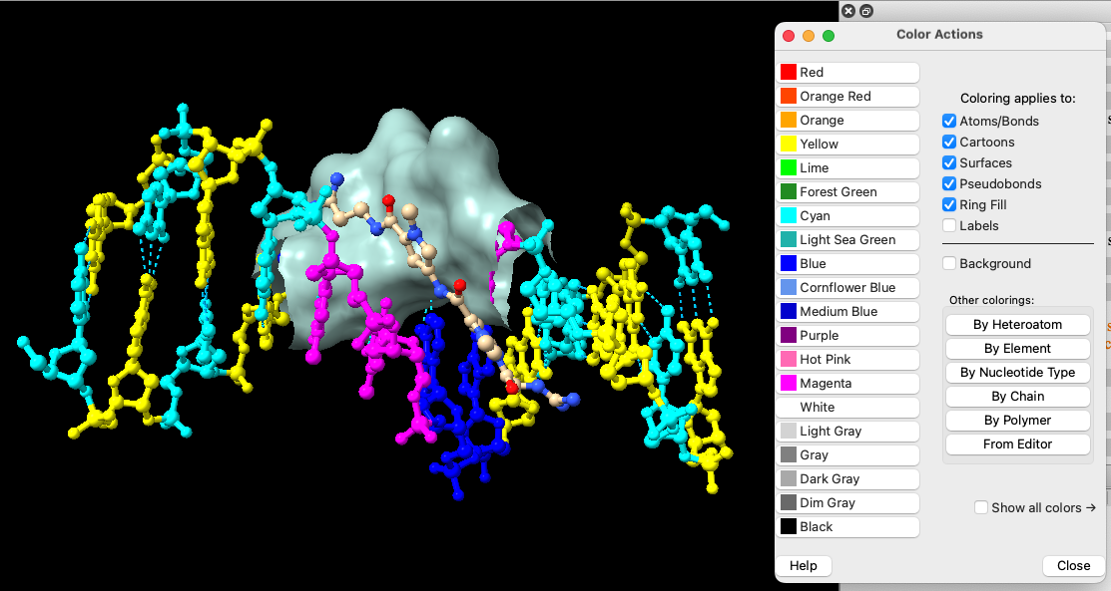Apply By Element coloring
Viewport: 1111px width, 591px height.
point(1017,349)
